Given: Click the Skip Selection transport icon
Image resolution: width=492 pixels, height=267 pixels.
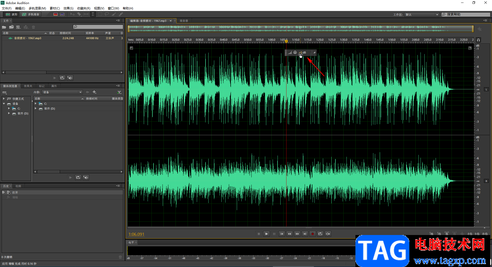Looking at the screenshot, I should pyautogui.click(x=328, y=234).
